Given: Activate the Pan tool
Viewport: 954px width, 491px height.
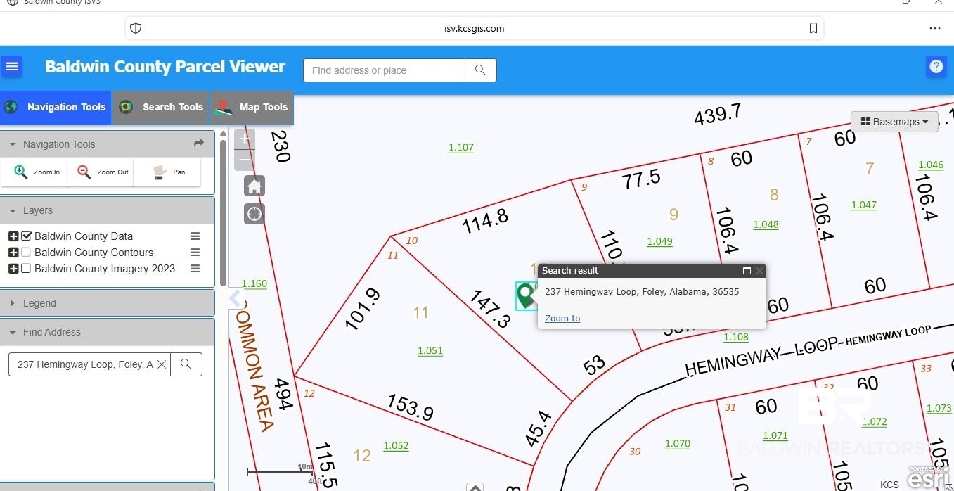Looking at the screenshot, I should [169, 172].
